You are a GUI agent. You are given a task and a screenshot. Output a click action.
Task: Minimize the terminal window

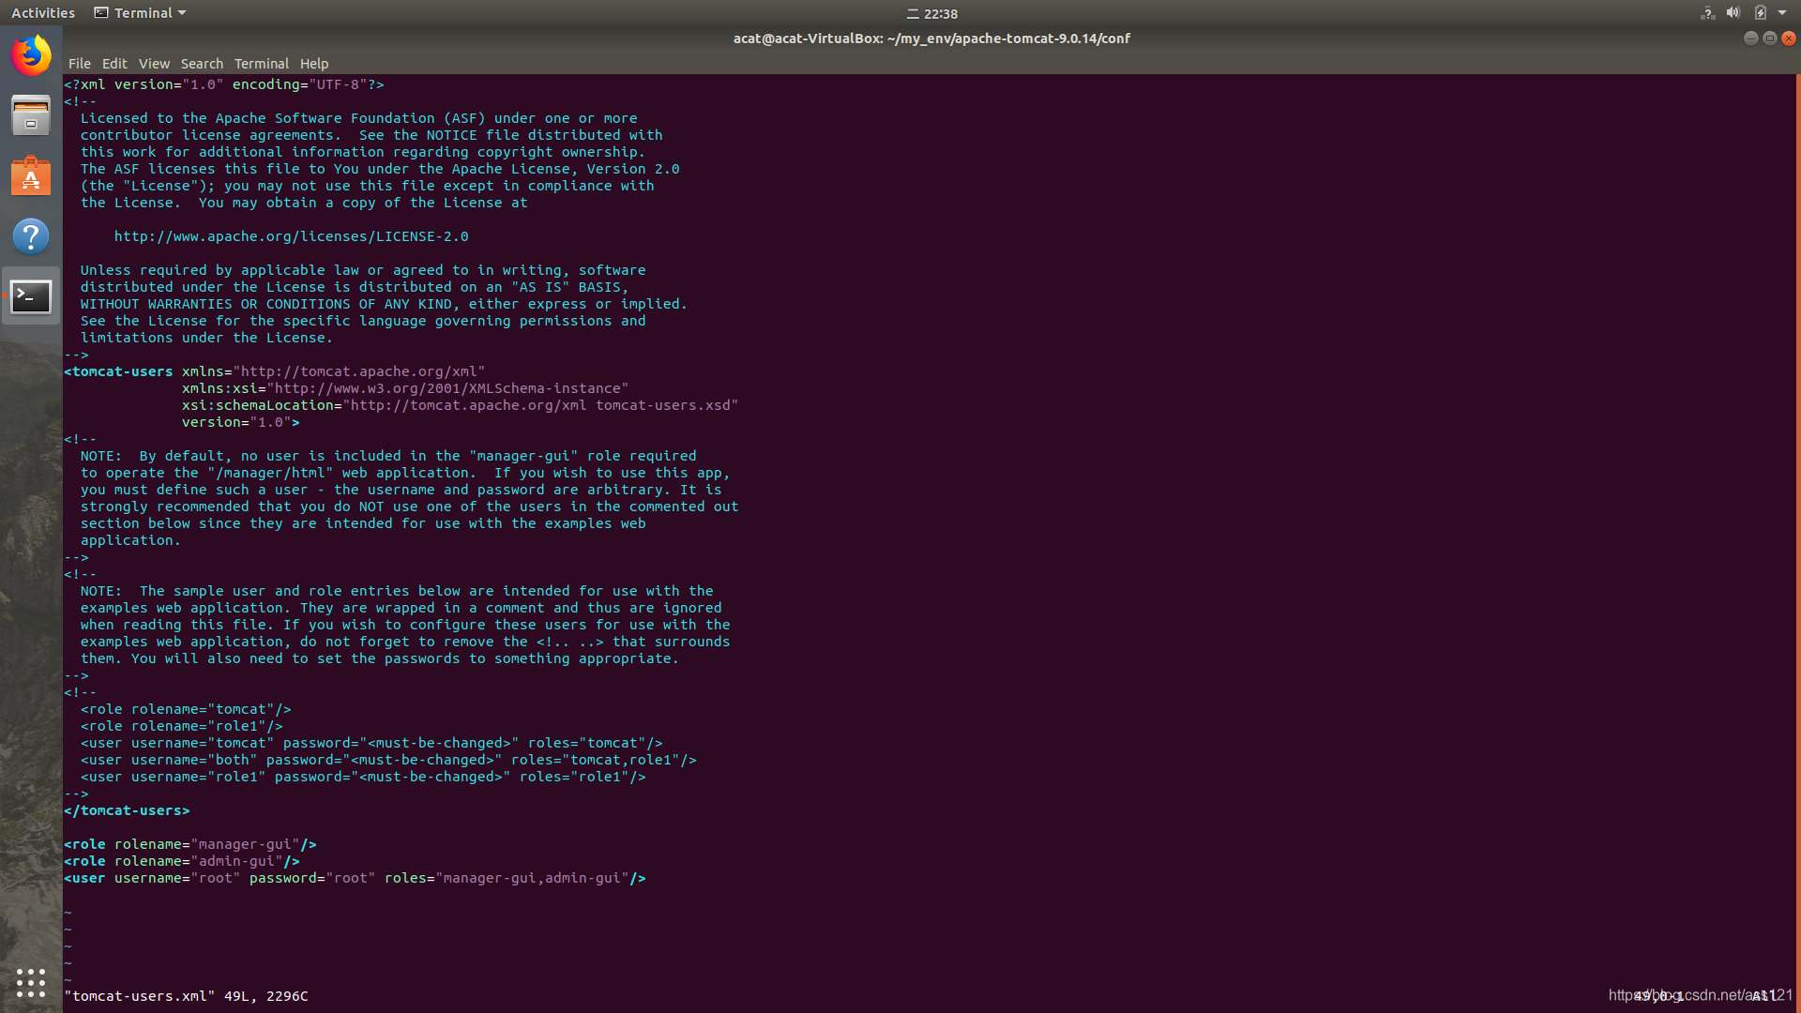1750,38
